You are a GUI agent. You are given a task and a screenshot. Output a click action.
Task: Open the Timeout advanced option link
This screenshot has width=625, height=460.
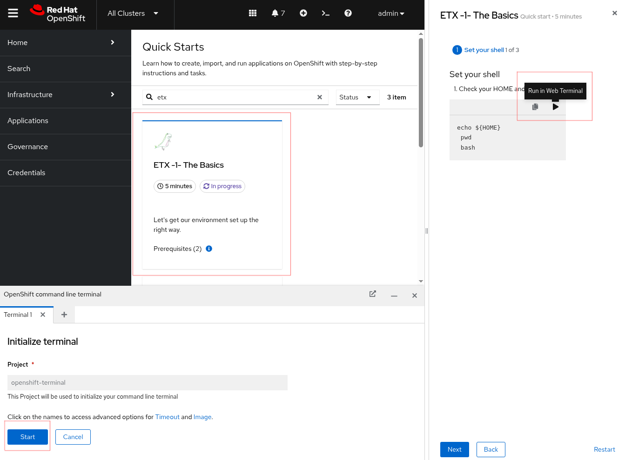167,417
